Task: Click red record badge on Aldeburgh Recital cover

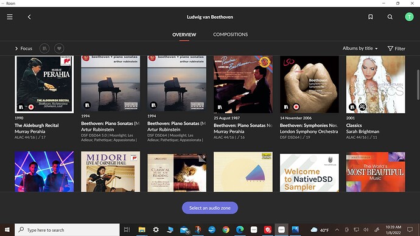Action: [31, 107]
